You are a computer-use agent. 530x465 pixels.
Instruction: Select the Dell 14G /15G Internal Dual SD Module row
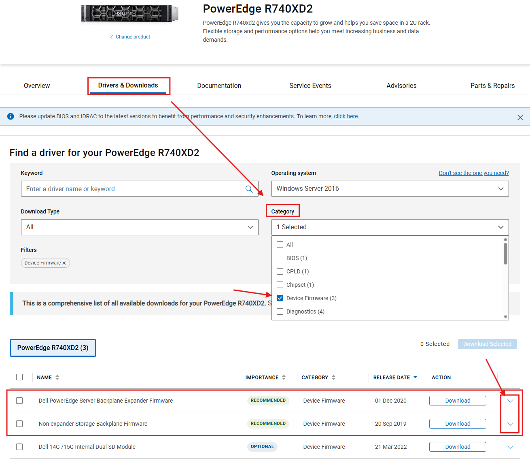click(x=19, y=447)
